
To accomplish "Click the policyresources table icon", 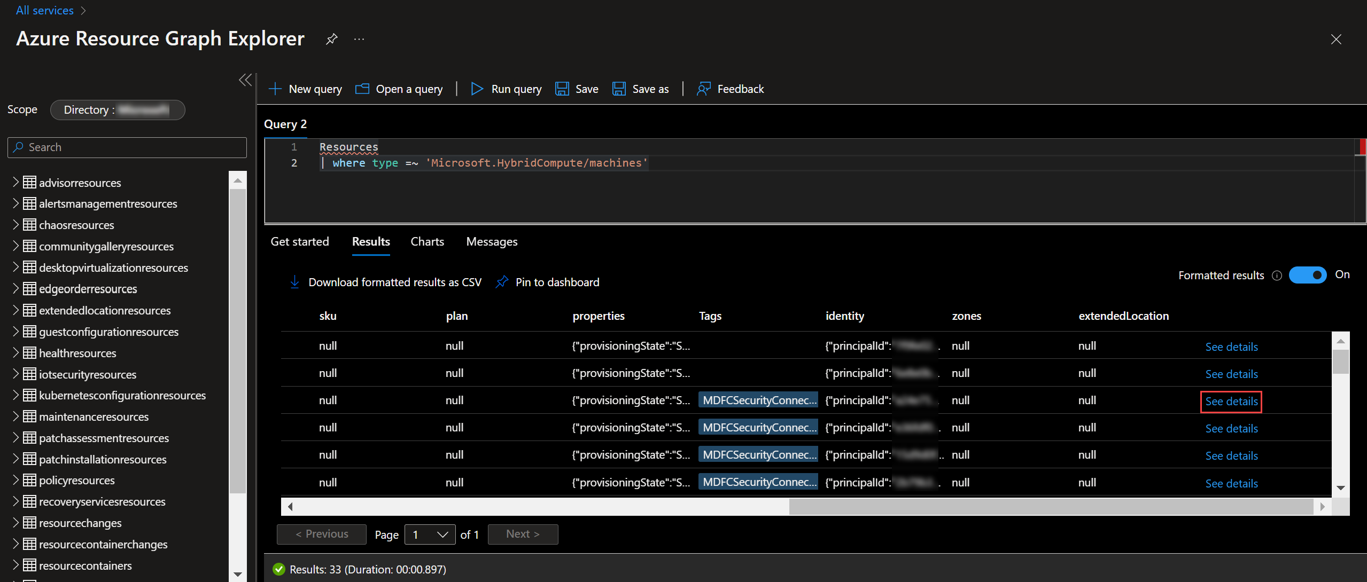I will tap(30, 480).
